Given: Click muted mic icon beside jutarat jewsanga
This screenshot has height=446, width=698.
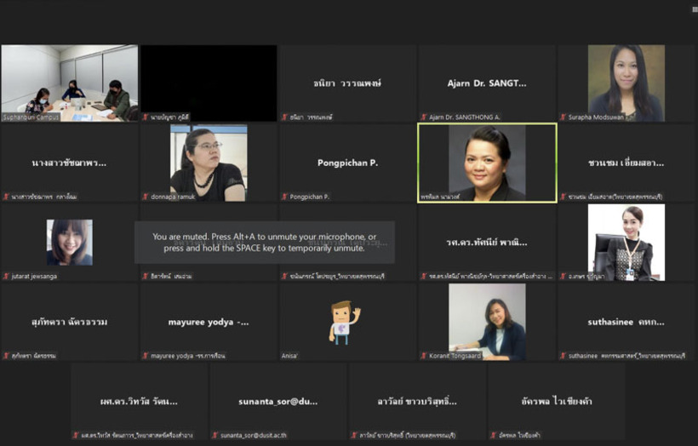Looking at the screenshot, I should (x=6, y=276).
